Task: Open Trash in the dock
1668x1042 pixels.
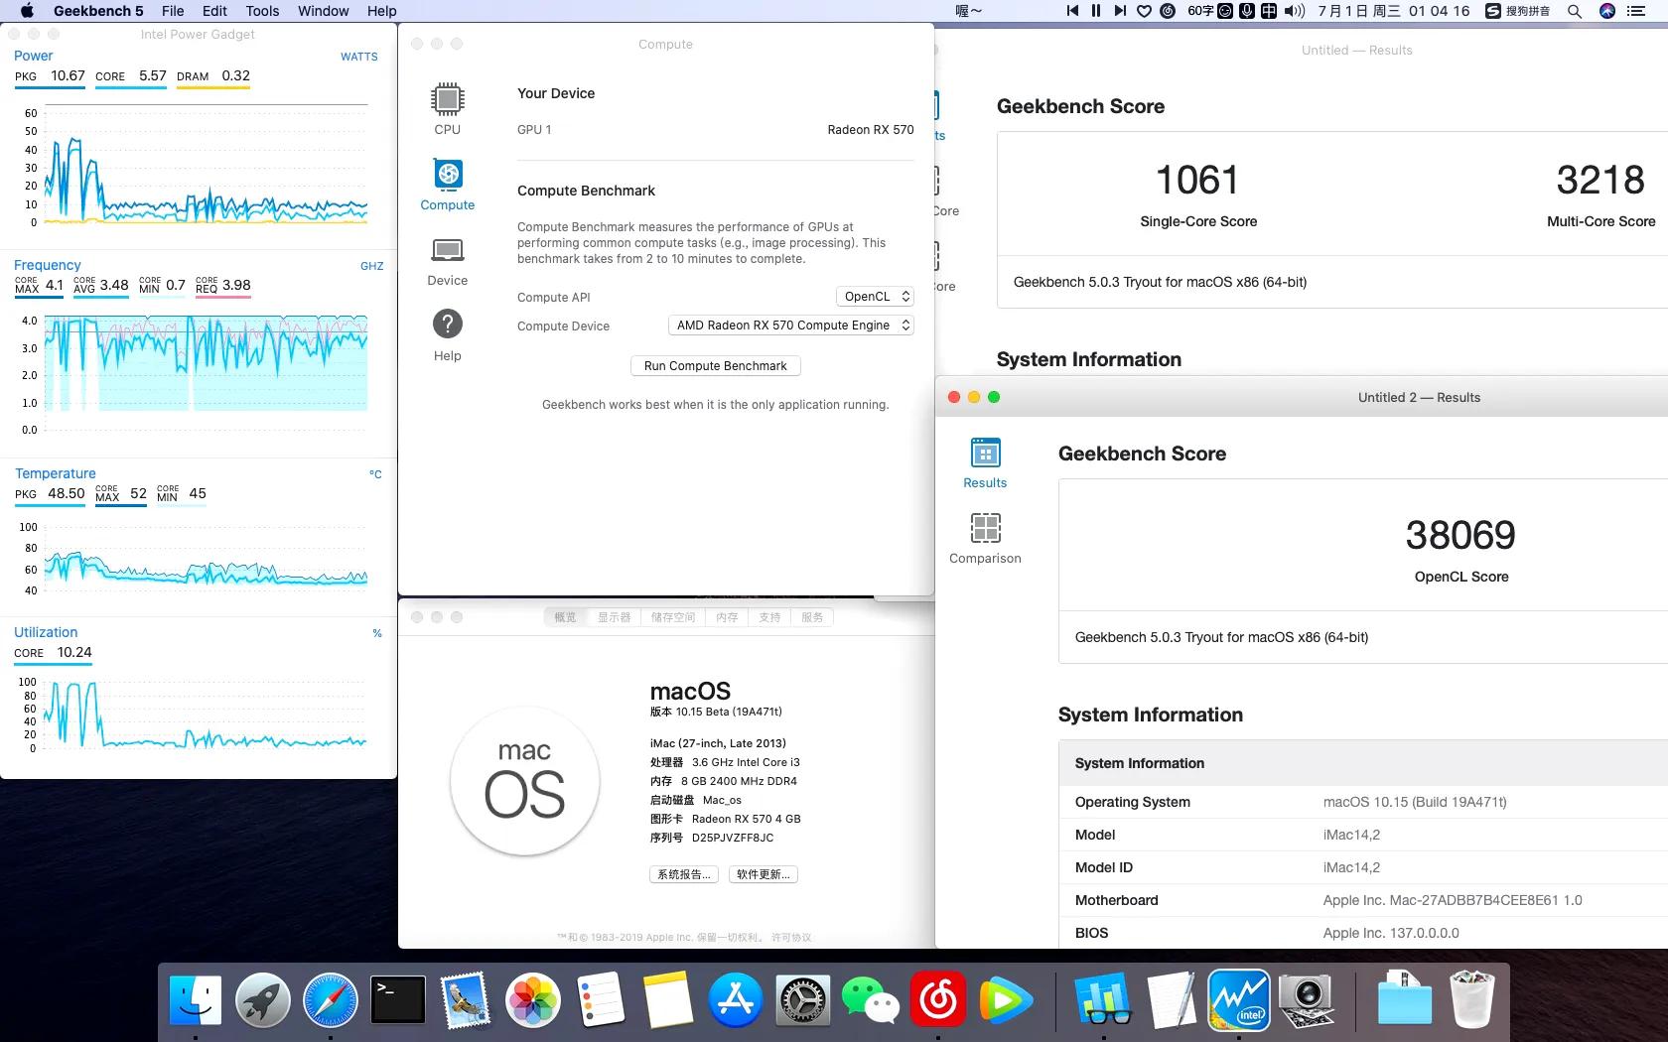Action: click(x=1472, y=999)
